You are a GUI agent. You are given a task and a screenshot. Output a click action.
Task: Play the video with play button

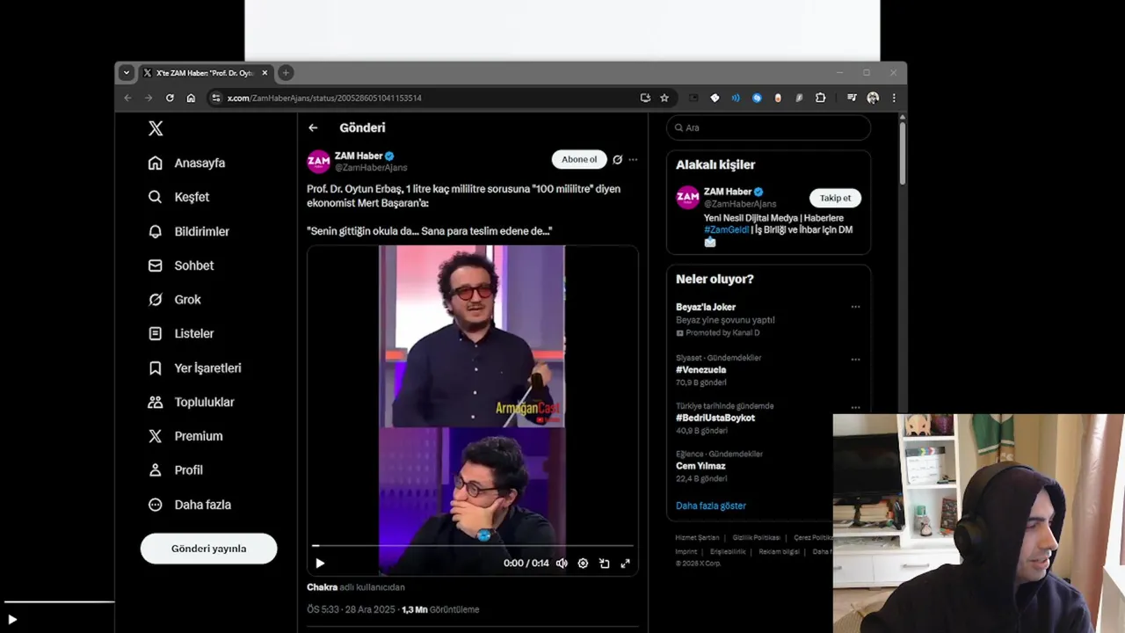[x=320, y=564]
